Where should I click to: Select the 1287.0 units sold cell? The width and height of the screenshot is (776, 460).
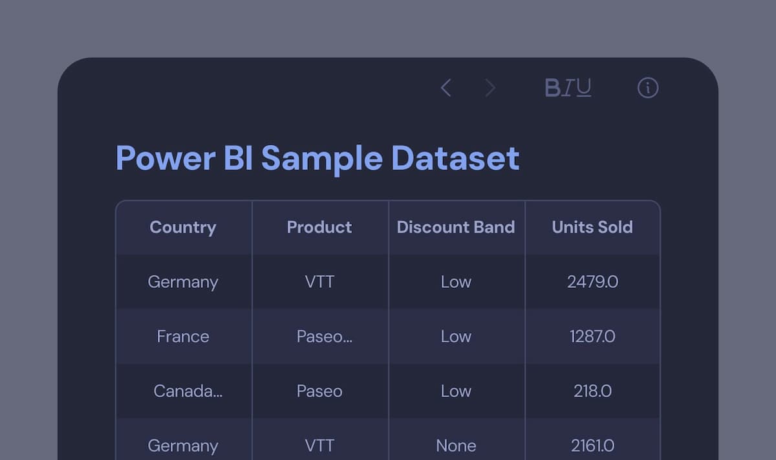(x=592, y=336)
